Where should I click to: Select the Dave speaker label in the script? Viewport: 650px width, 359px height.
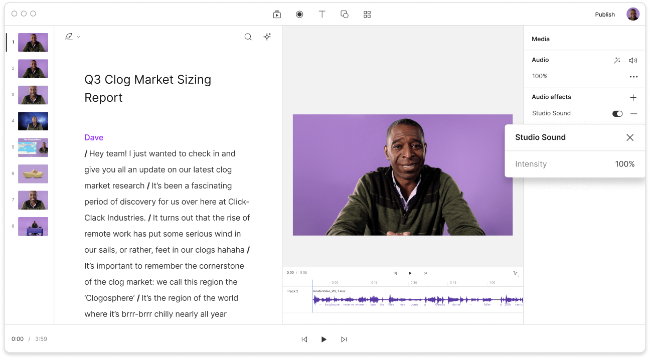point(94,137)
